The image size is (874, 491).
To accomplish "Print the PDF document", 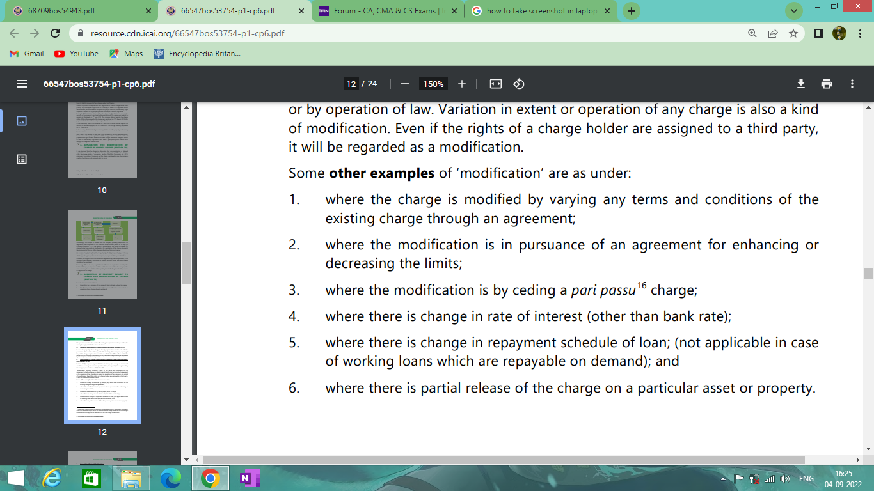I will [x=826, y=84].
